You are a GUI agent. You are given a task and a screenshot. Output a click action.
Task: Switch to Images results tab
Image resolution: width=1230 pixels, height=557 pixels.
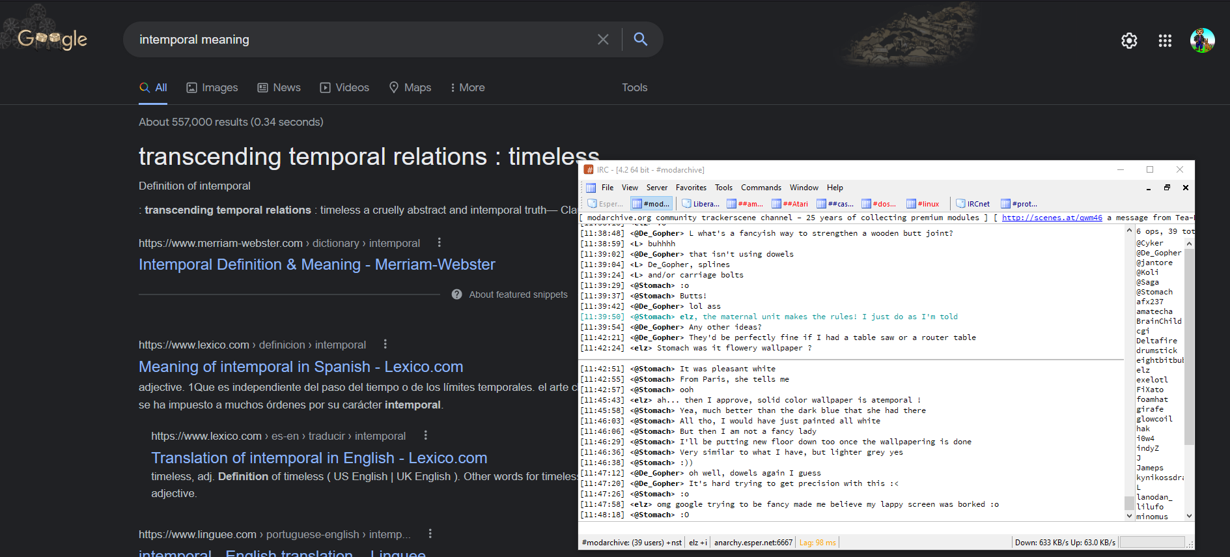(212, 87)
